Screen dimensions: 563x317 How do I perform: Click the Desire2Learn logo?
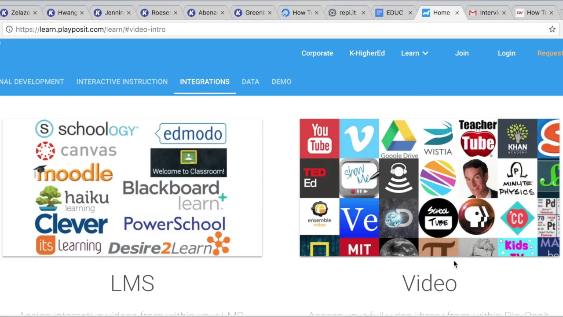(169, 244)
